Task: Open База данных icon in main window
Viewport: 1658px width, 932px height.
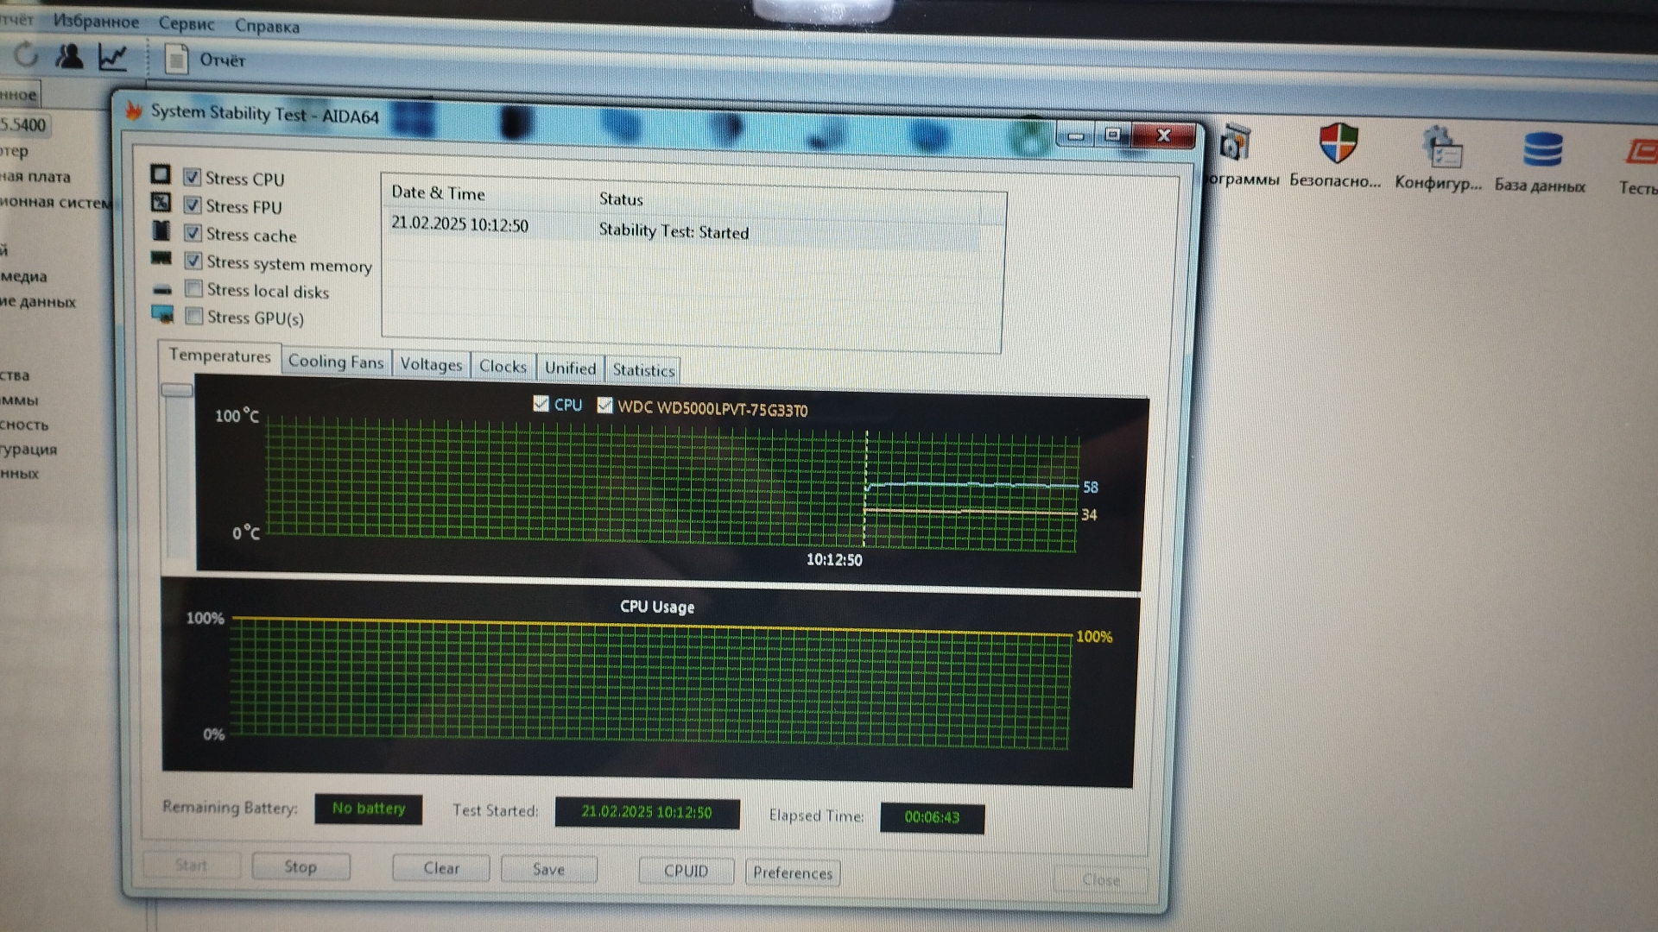Action: [x=1542, y=149]
